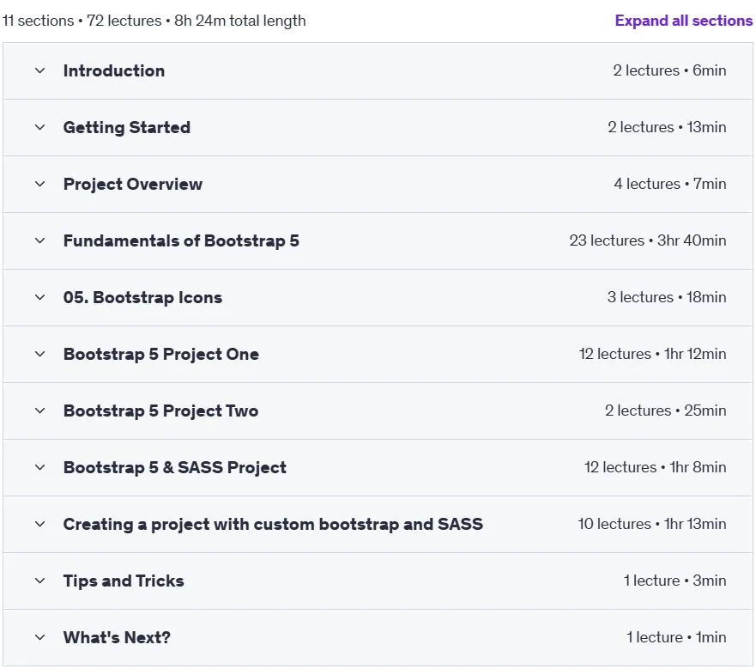Expand the 05. Bootstrap Icons chevron

40,298
